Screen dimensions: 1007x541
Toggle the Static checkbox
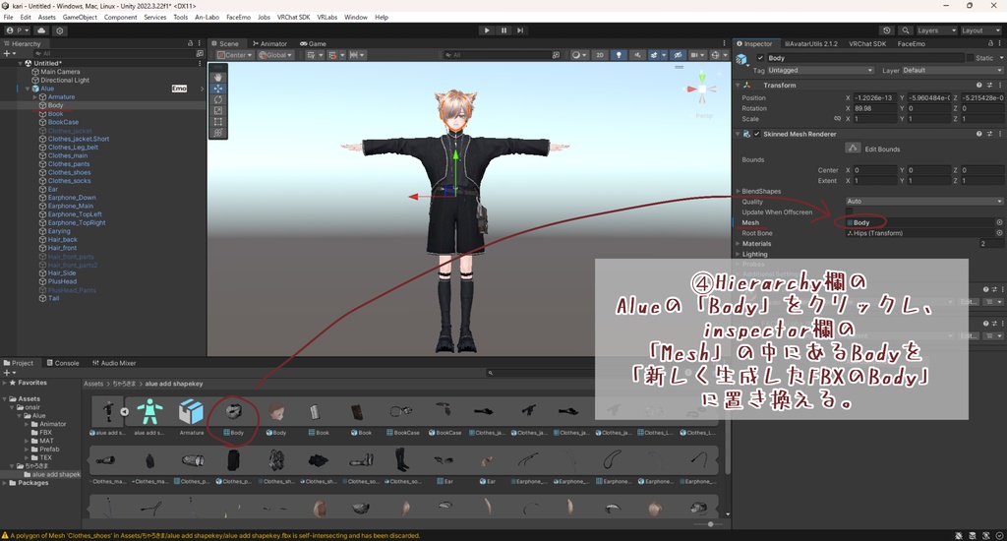970,58
